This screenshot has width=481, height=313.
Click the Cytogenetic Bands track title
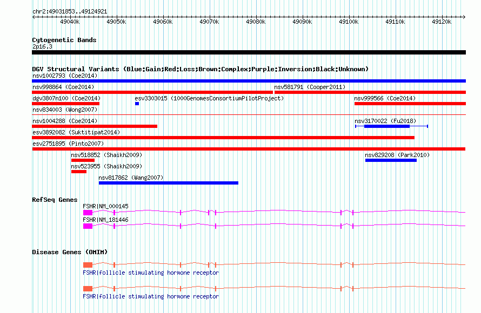pos(64,40)
